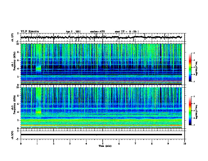208x161 pixels.
Task: Click the ch.1 voltage waveform trace
Action: (x=101, y=37)
